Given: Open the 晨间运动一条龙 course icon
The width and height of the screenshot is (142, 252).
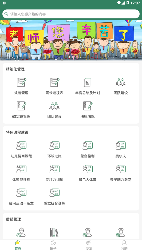Looking at the screenshot, I should point(21,193).
